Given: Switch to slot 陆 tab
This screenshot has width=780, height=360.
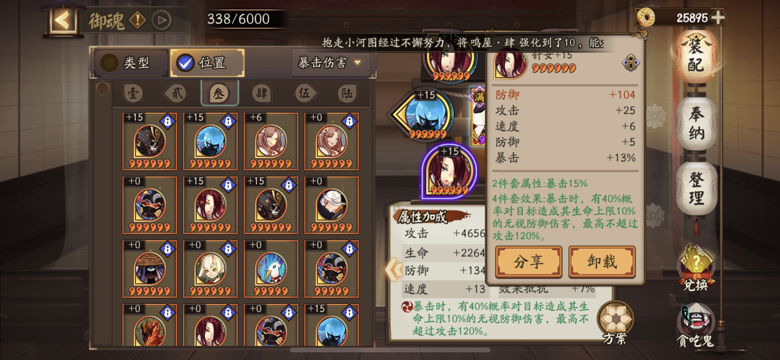Looking at the screenshot, I should (x=347, y=93).
